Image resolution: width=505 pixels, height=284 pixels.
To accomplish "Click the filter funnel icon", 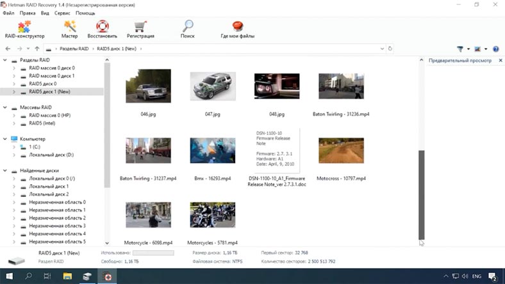I will click(x=460, y=49).
